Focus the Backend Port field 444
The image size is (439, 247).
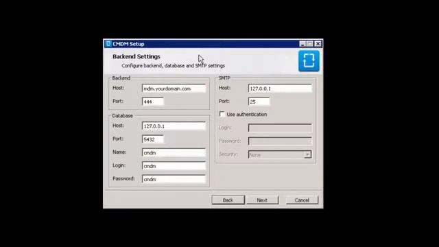(x=153, y=102)
